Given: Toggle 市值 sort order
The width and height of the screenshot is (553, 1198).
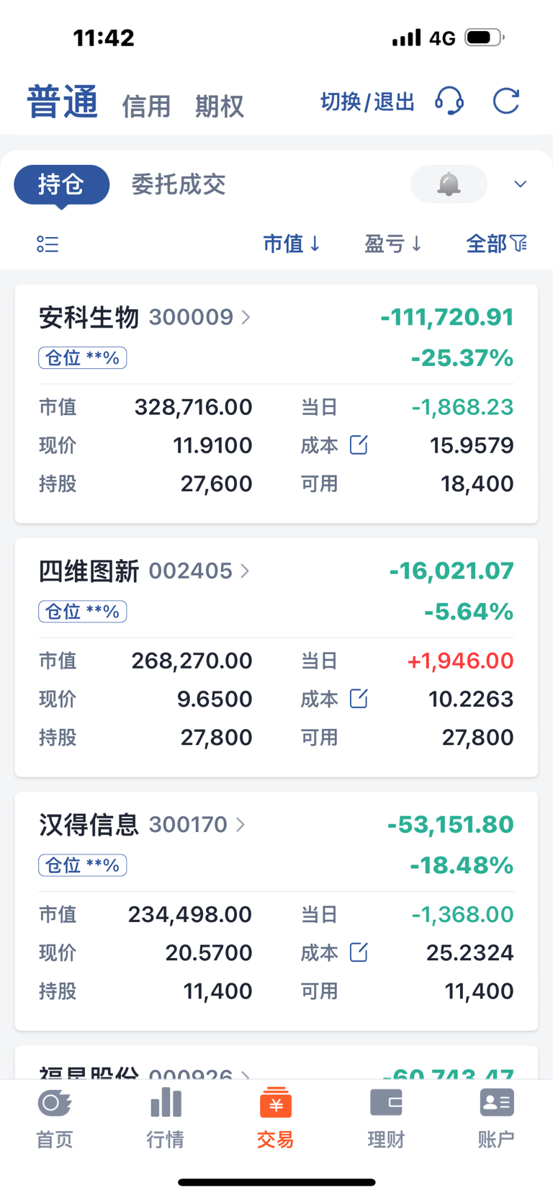Looking at the screenshot, I should click(291, 244).
